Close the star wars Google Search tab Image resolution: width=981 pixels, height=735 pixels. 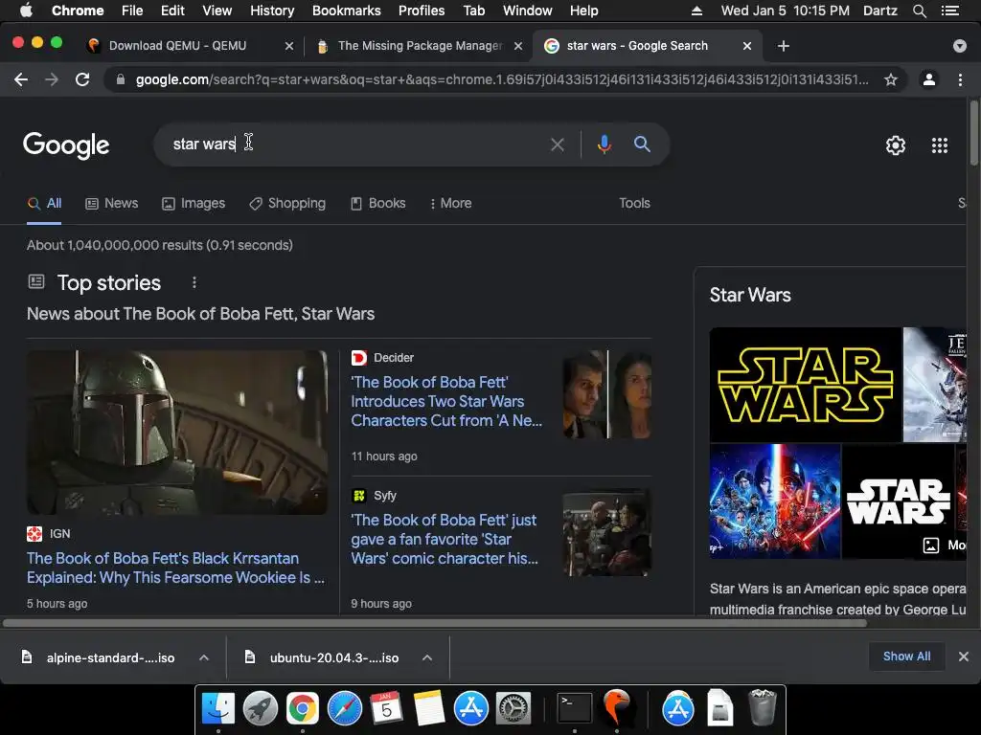(x=747, y=46)
